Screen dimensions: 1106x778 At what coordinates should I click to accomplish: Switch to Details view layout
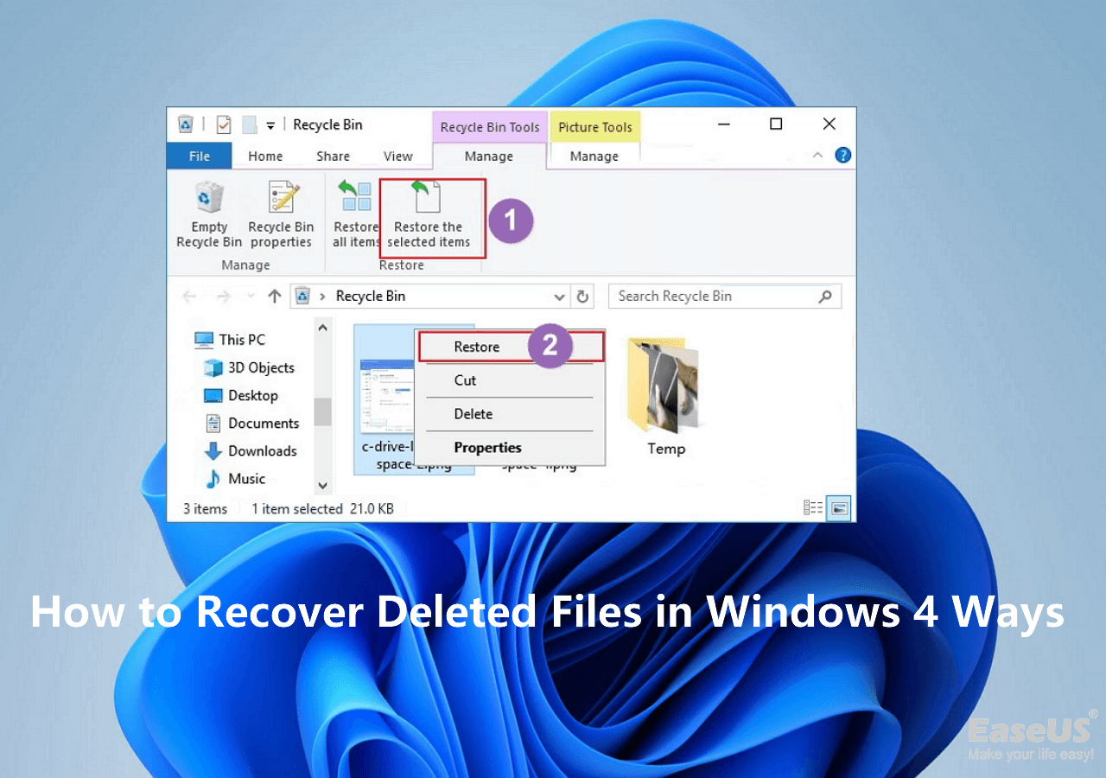(813, 508)
